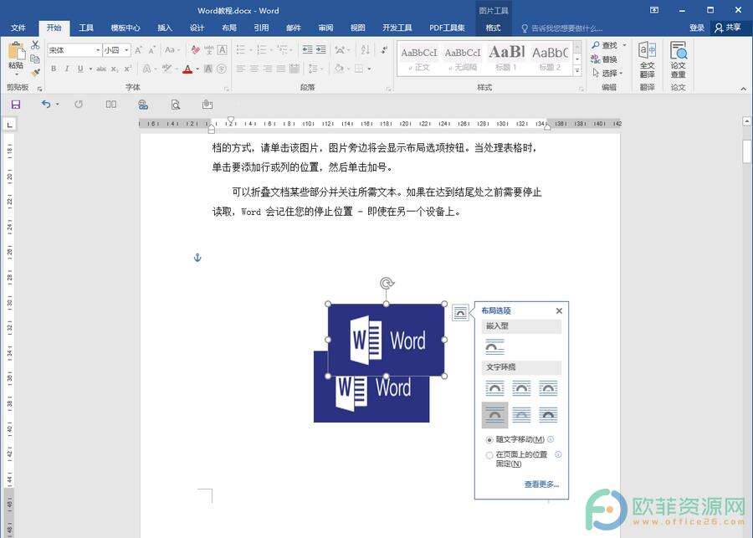The height and width of the screenshot is (538, 753).
Task: Select the 随文字移动 radio button
Action: click(489, 440)
